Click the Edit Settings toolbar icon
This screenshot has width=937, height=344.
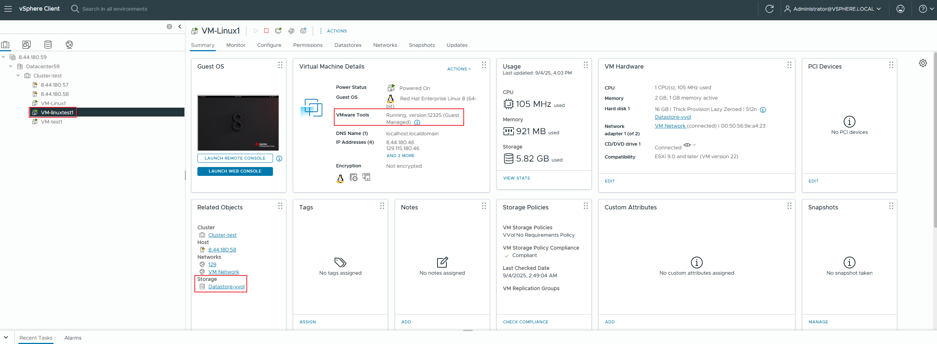tap(291, 31)
